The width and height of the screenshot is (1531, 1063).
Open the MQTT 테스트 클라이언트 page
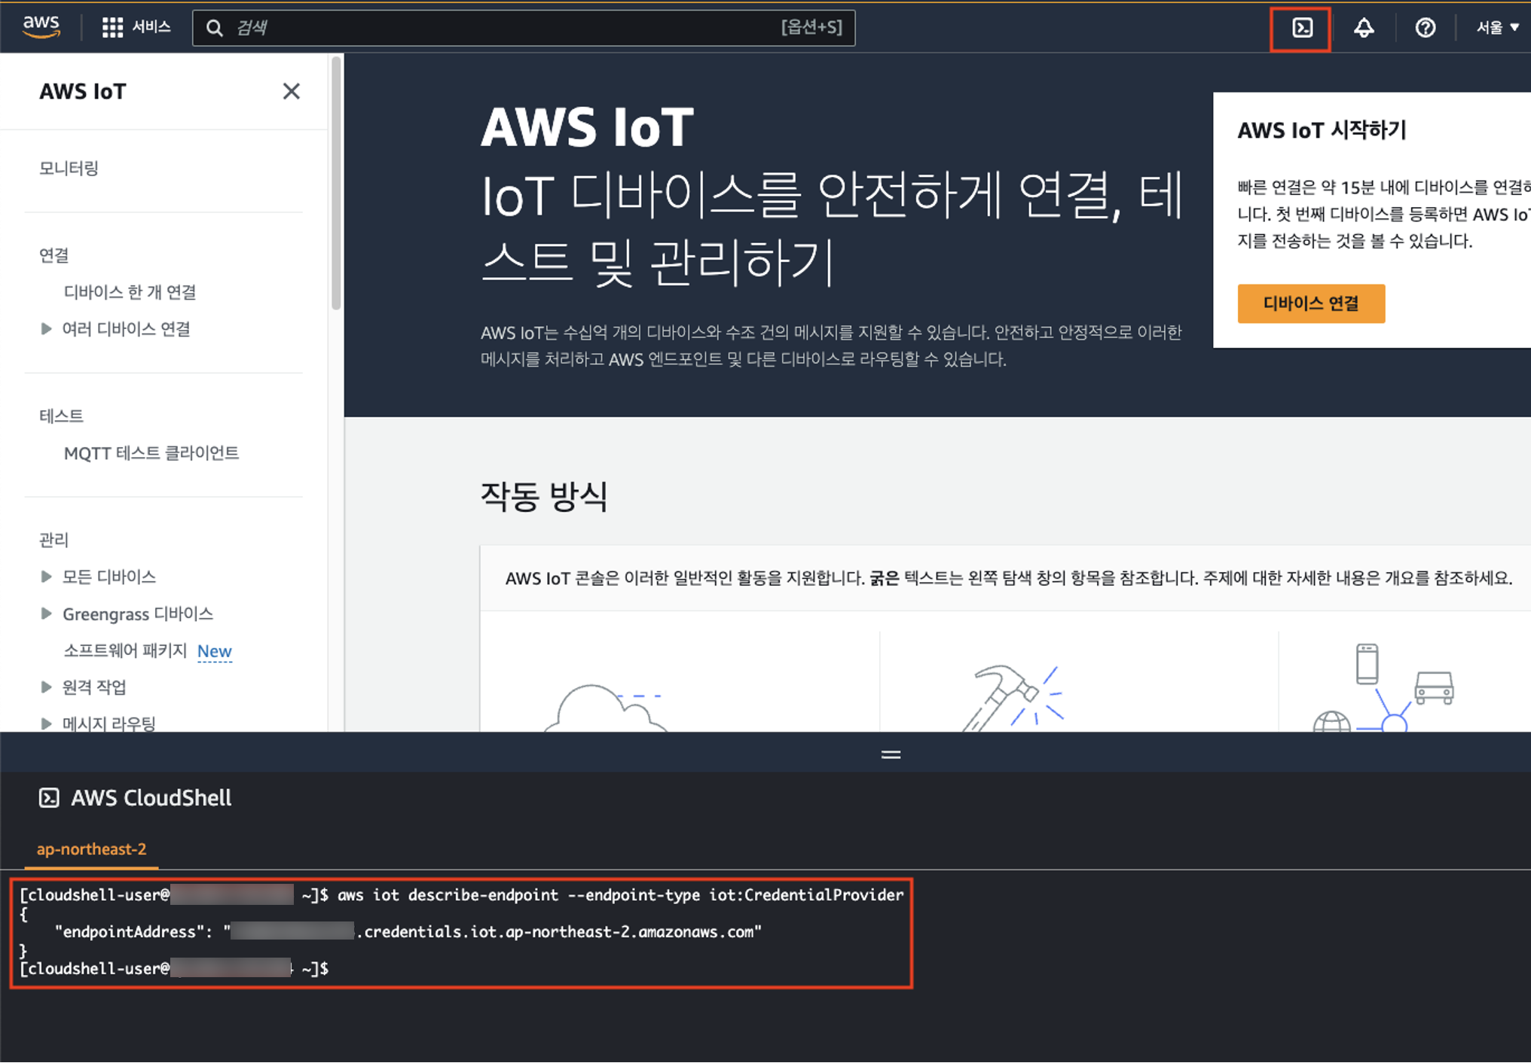tap(151, 452)
